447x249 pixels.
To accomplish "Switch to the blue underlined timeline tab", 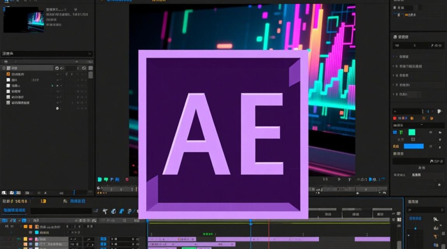I will (14, 210).
